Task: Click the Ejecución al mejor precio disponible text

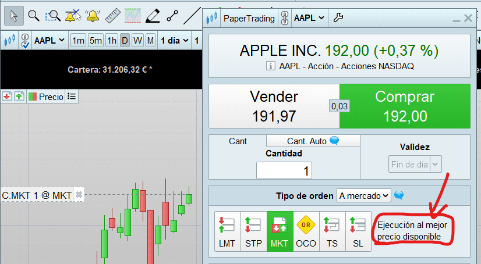Action: tap(412, 231)
